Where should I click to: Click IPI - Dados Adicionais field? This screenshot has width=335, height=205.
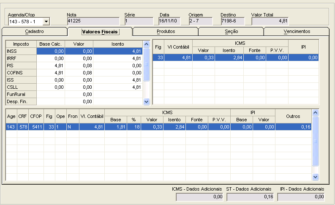point(301,197)
